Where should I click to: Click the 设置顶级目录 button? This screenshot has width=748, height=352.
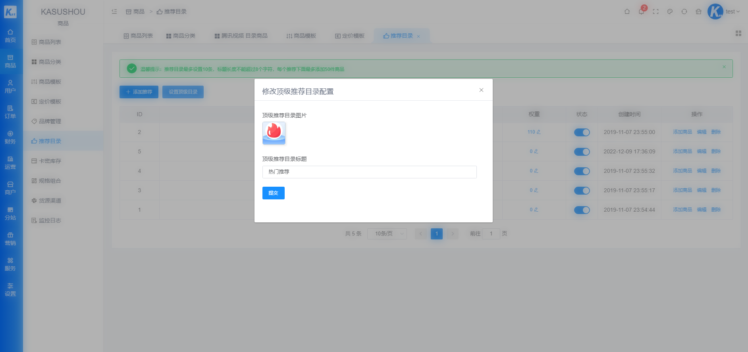183,92
